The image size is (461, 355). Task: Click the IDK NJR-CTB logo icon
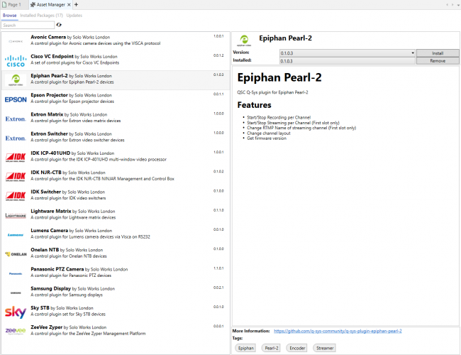pyautogui.click(x=16, y=177)
